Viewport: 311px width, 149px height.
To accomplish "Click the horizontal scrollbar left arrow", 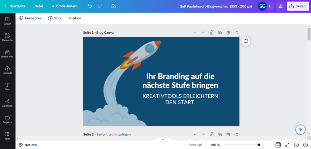I will click(17, 138).
